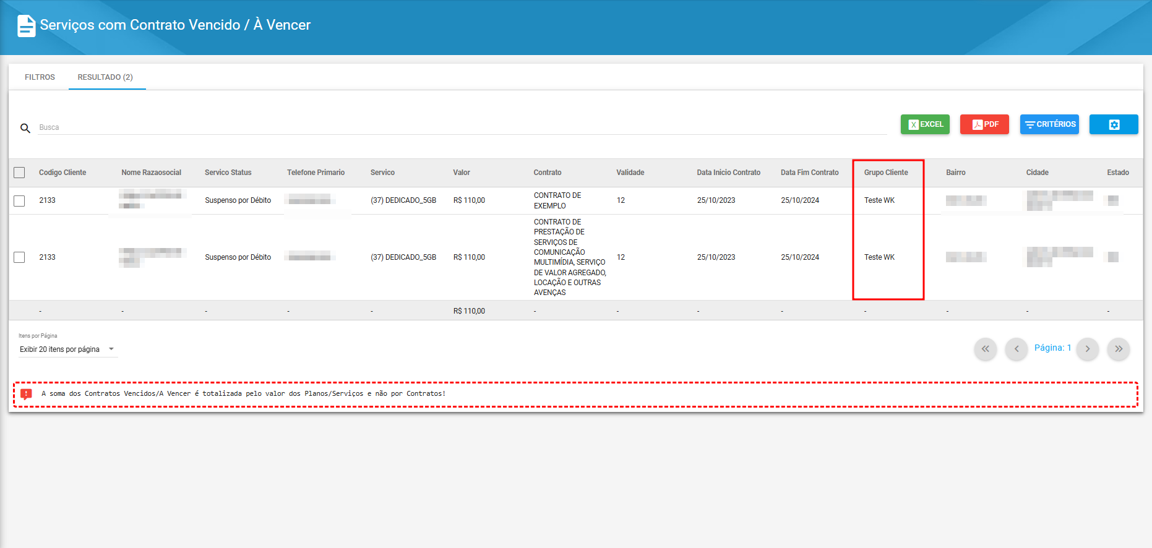Sort by Codigo Cliente column header
Screen dimensions: 1152x548
point(62,173)
